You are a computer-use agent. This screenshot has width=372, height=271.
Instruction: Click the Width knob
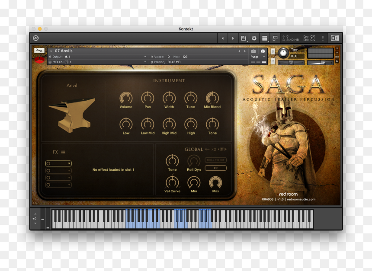click(x=169, y=98)
